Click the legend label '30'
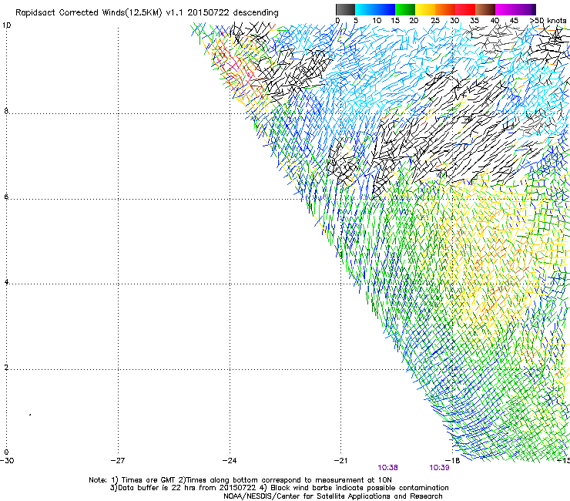 [x=454, y=21]
